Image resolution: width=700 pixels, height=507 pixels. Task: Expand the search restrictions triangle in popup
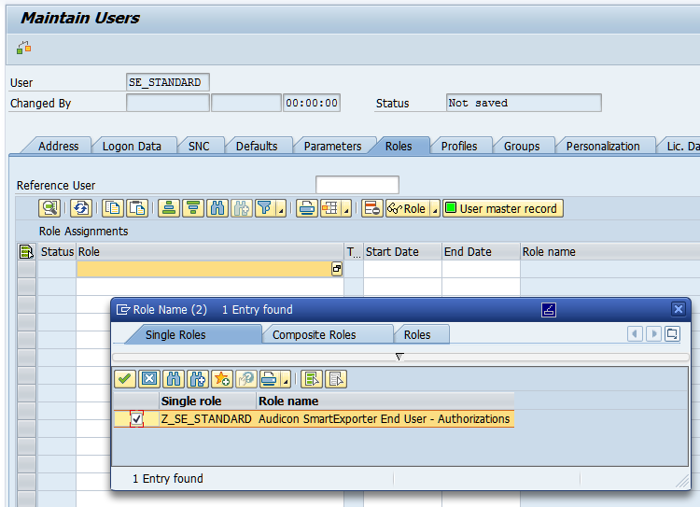(x=399, y=357)
